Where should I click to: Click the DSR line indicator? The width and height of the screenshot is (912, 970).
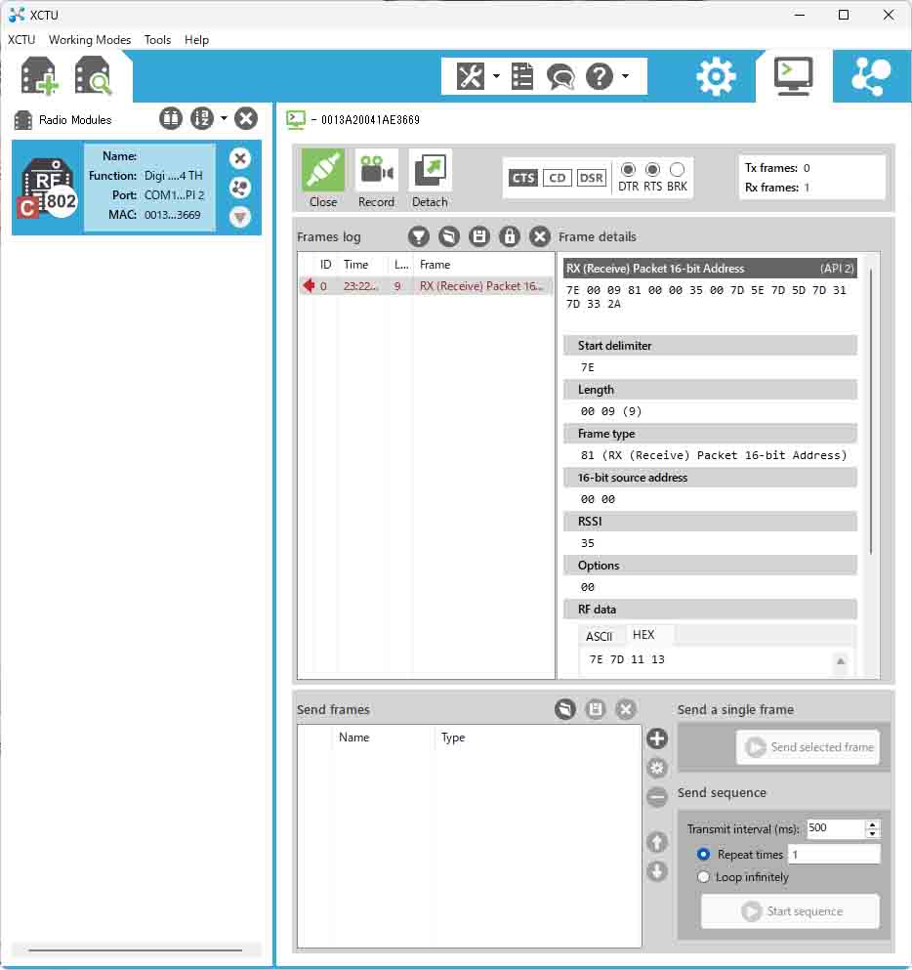click(591, 178)
